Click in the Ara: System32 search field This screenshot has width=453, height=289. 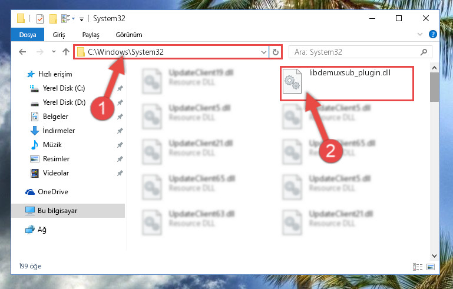click(x=355, y=52)
